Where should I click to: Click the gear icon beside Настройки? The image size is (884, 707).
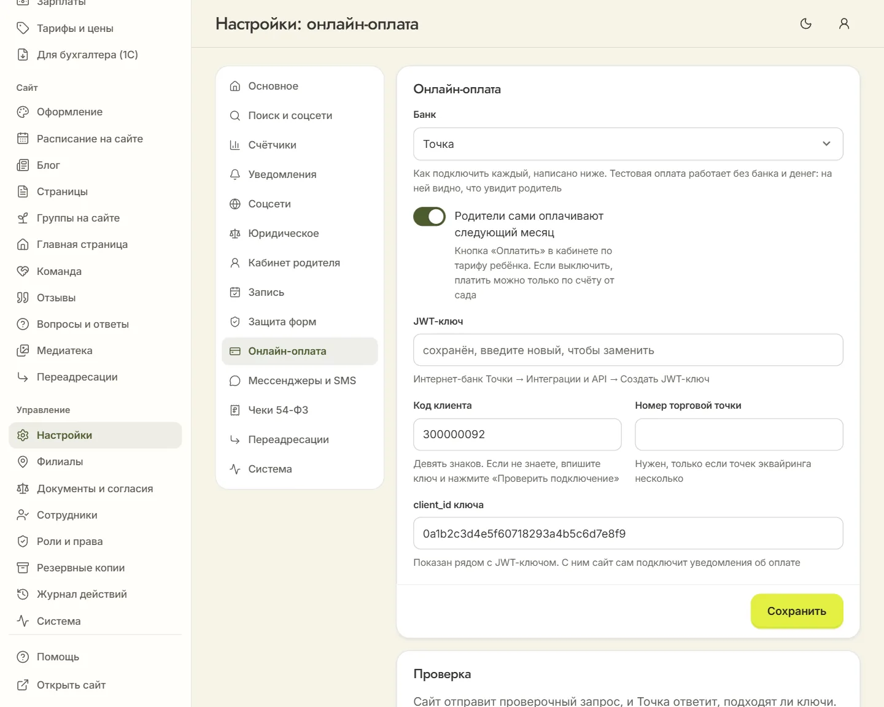[x=23, y=435]
